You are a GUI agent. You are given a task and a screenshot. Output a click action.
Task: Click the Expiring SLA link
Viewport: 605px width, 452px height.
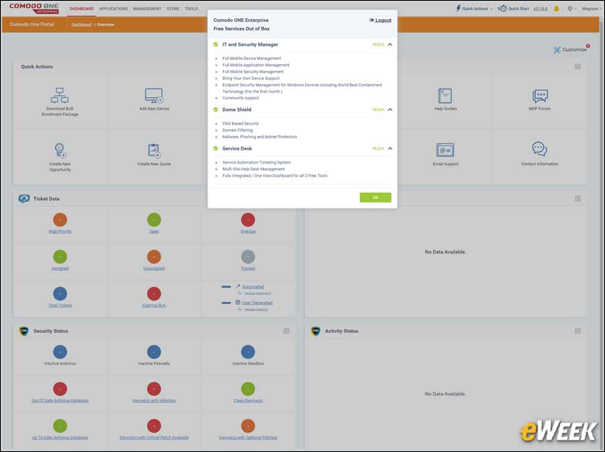[x=154, y=305]
